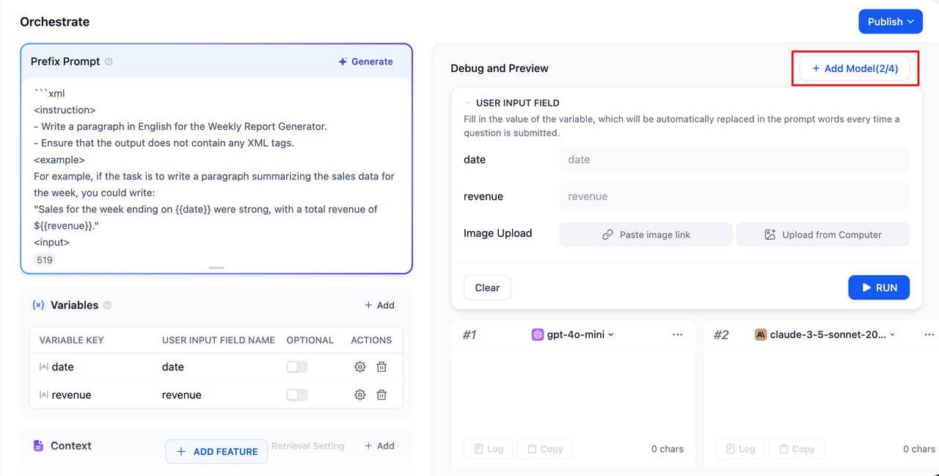Open settings gear for date variable
The height and width of the screenshot is (476, 939).
coord(359,367)
